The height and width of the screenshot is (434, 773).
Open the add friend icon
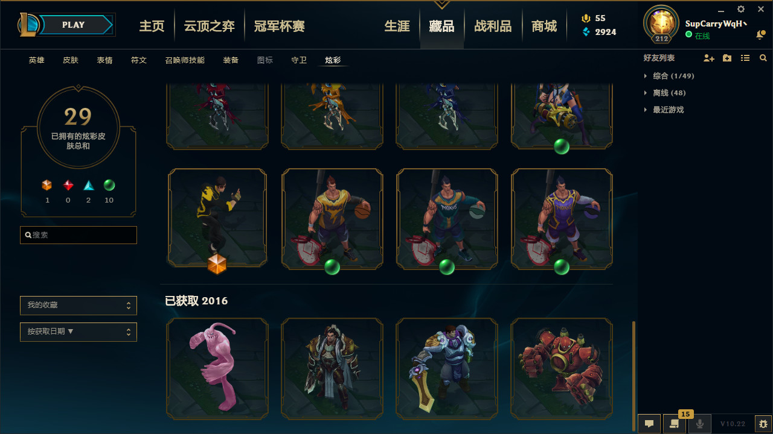point(709,58)
